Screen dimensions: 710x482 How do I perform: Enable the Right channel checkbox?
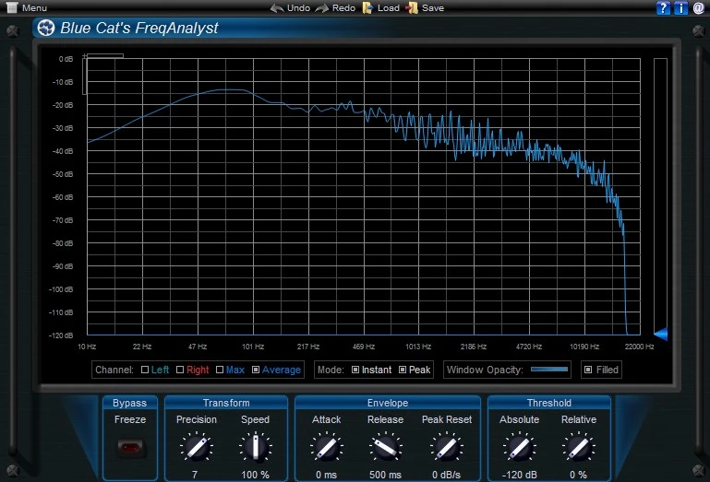tap(180, 370)
